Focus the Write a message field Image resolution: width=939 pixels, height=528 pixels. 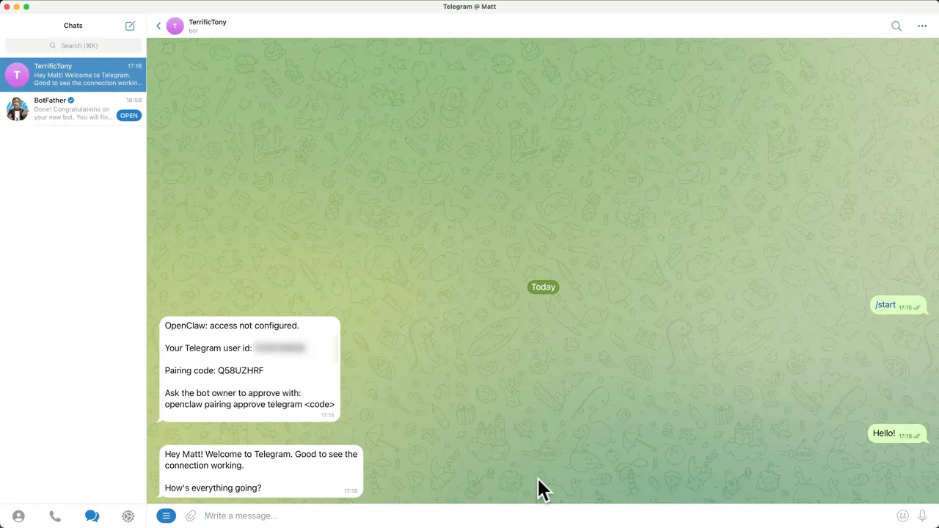click(547, 516)
